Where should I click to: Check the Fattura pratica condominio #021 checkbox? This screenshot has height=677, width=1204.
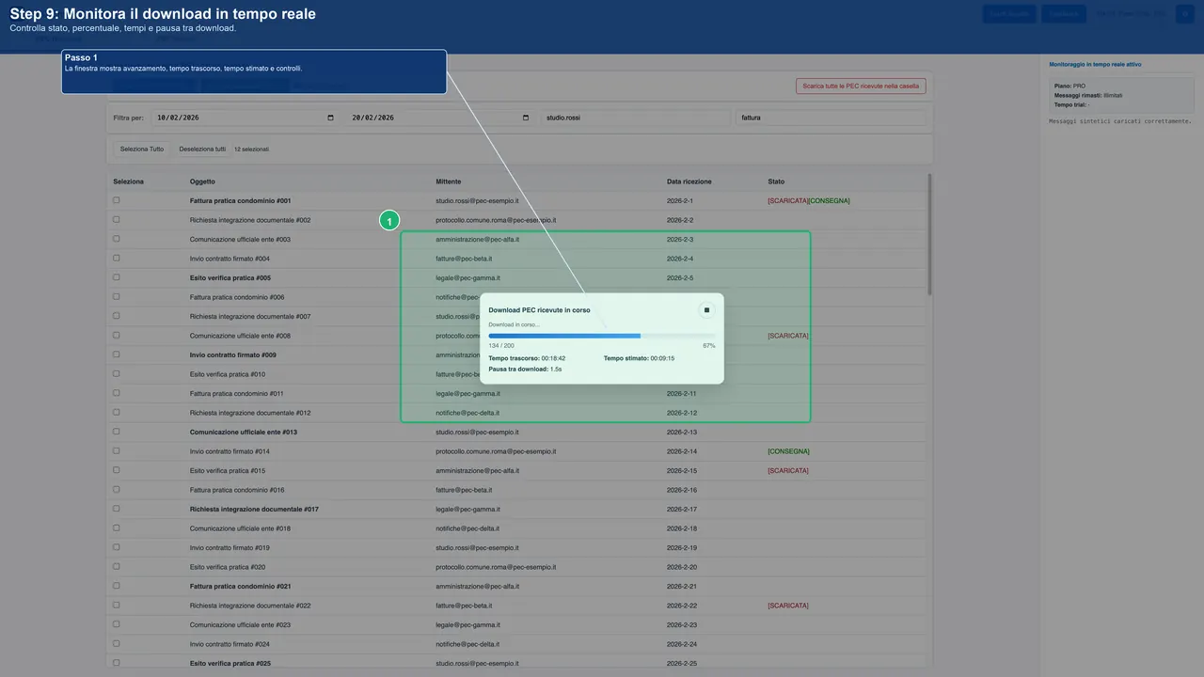116,586
